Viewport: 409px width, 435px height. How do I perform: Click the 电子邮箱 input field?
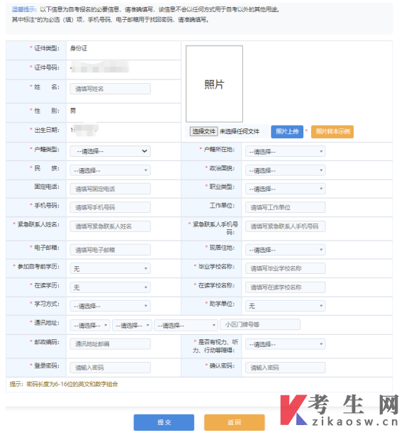point(111,250)
